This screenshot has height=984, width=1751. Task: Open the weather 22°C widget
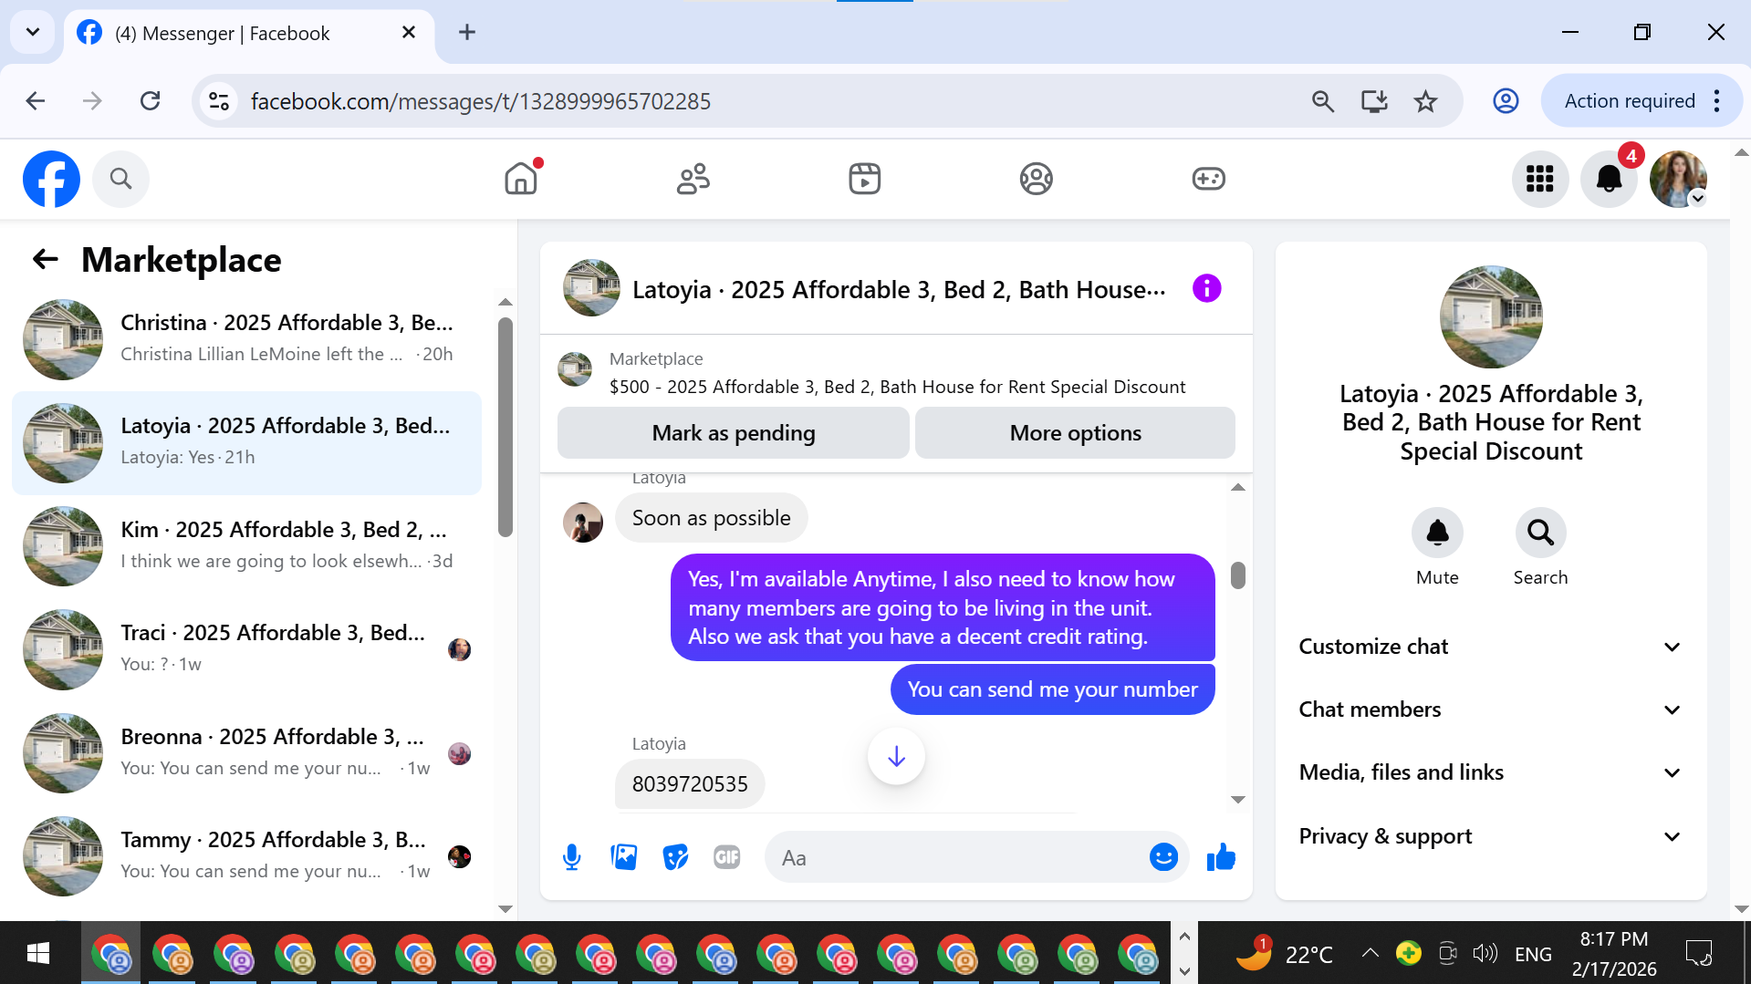[1285, 954]
